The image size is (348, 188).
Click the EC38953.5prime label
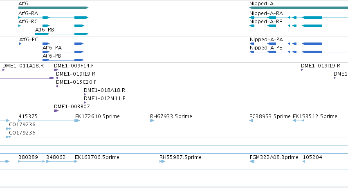(270, 116)
